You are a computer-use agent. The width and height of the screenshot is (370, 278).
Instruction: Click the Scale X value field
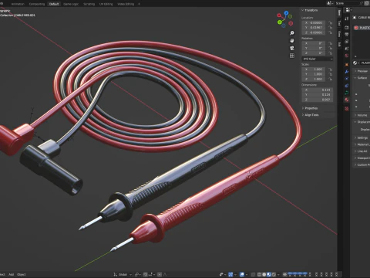click(314, 69)
